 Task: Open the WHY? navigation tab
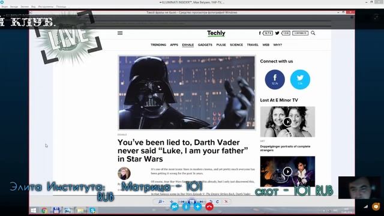click(277, 45)
